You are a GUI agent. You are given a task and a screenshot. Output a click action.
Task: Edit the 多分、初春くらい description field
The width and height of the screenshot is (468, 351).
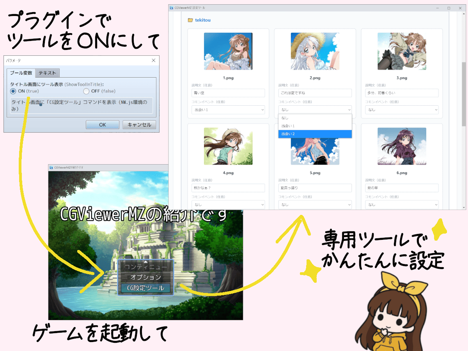tap(402, 93)
